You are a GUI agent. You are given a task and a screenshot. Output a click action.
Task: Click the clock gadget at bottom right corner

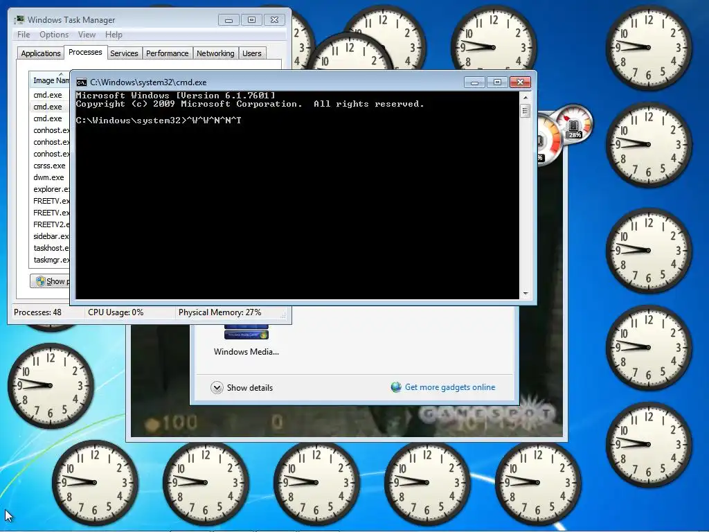pyautogui.click(x=648, y=444)
